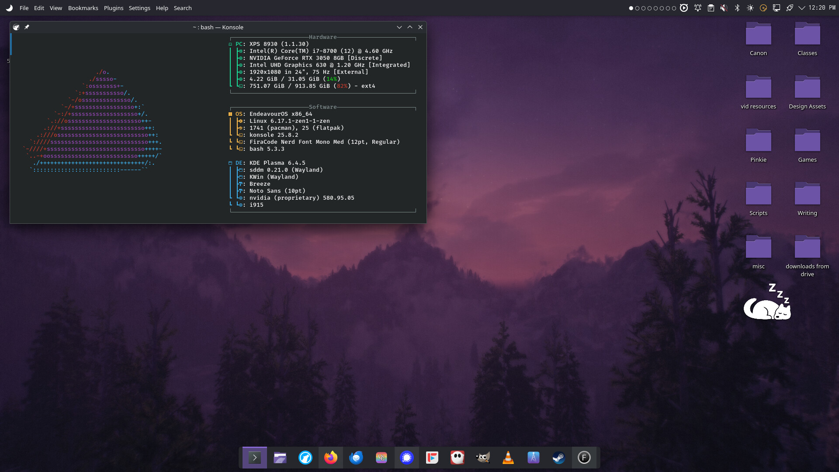Unmute audio via muted volume icon

[724, 8]
